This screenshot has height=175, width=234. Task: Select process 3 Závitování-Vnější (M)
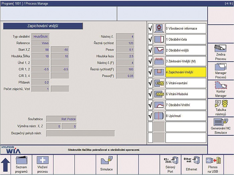[186, 61]
